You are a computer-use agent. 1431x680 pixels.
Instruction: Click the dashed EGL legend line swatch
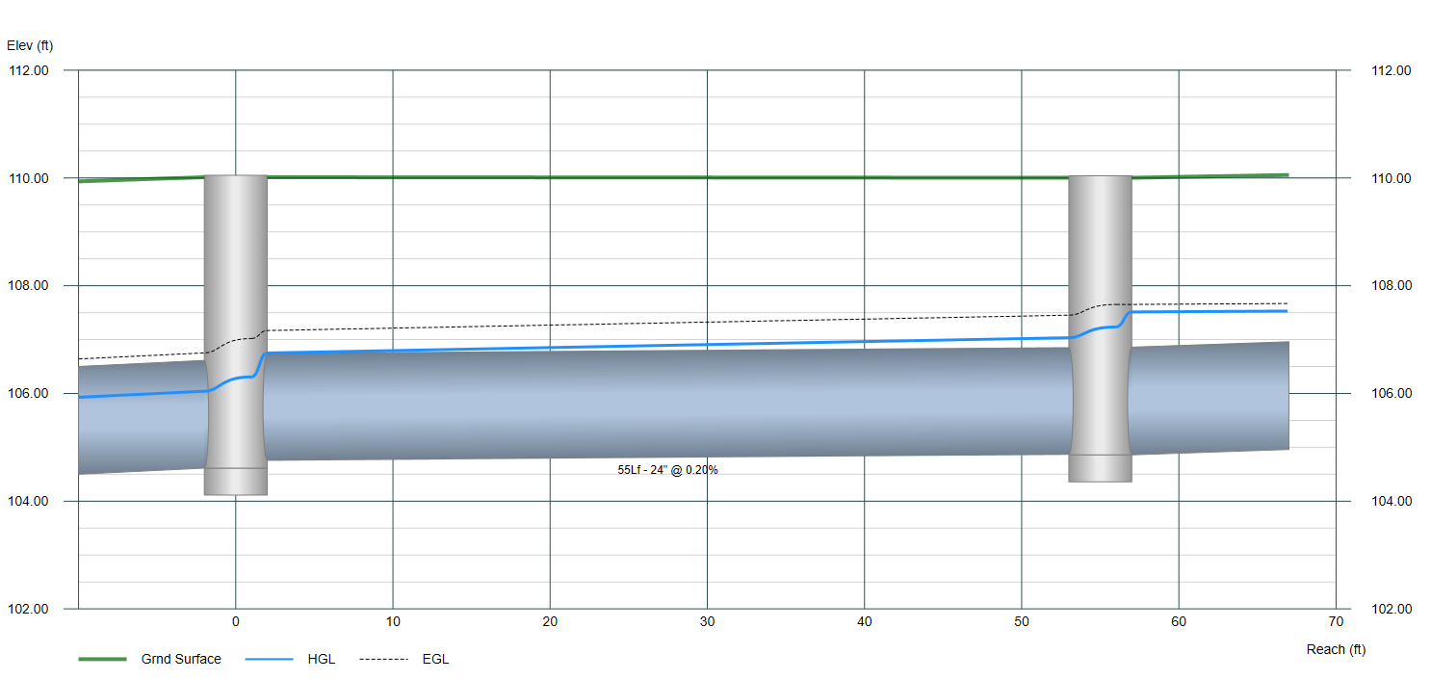[383, 659]
